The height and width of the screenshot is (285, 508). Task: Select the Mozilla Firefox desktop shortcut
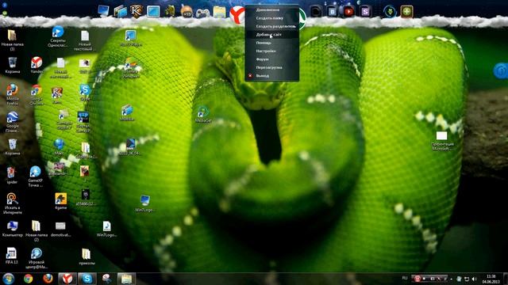[13, 94]
